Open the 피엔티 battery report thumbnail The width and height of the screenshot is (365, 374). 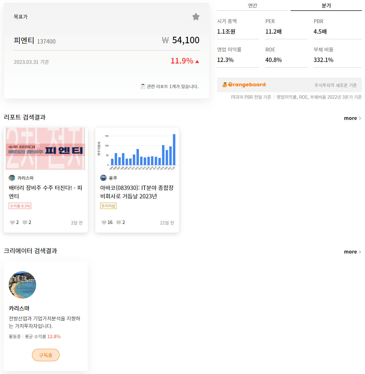(x=45, y=149)
